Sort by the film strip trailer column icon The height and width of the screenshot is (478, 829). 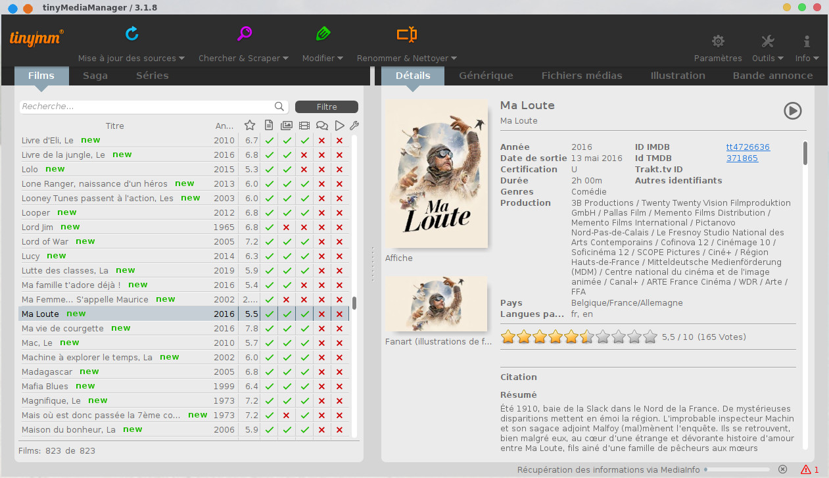point(304,126)
